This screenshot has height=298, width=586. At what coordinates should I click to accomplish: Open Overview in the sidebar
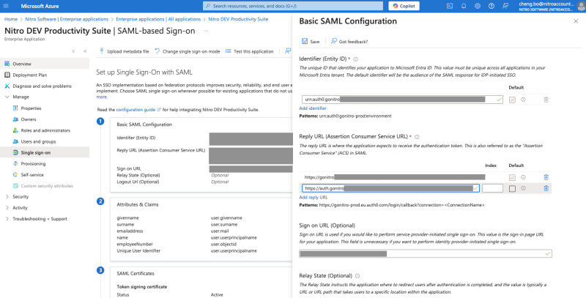(x=45, y=64)
